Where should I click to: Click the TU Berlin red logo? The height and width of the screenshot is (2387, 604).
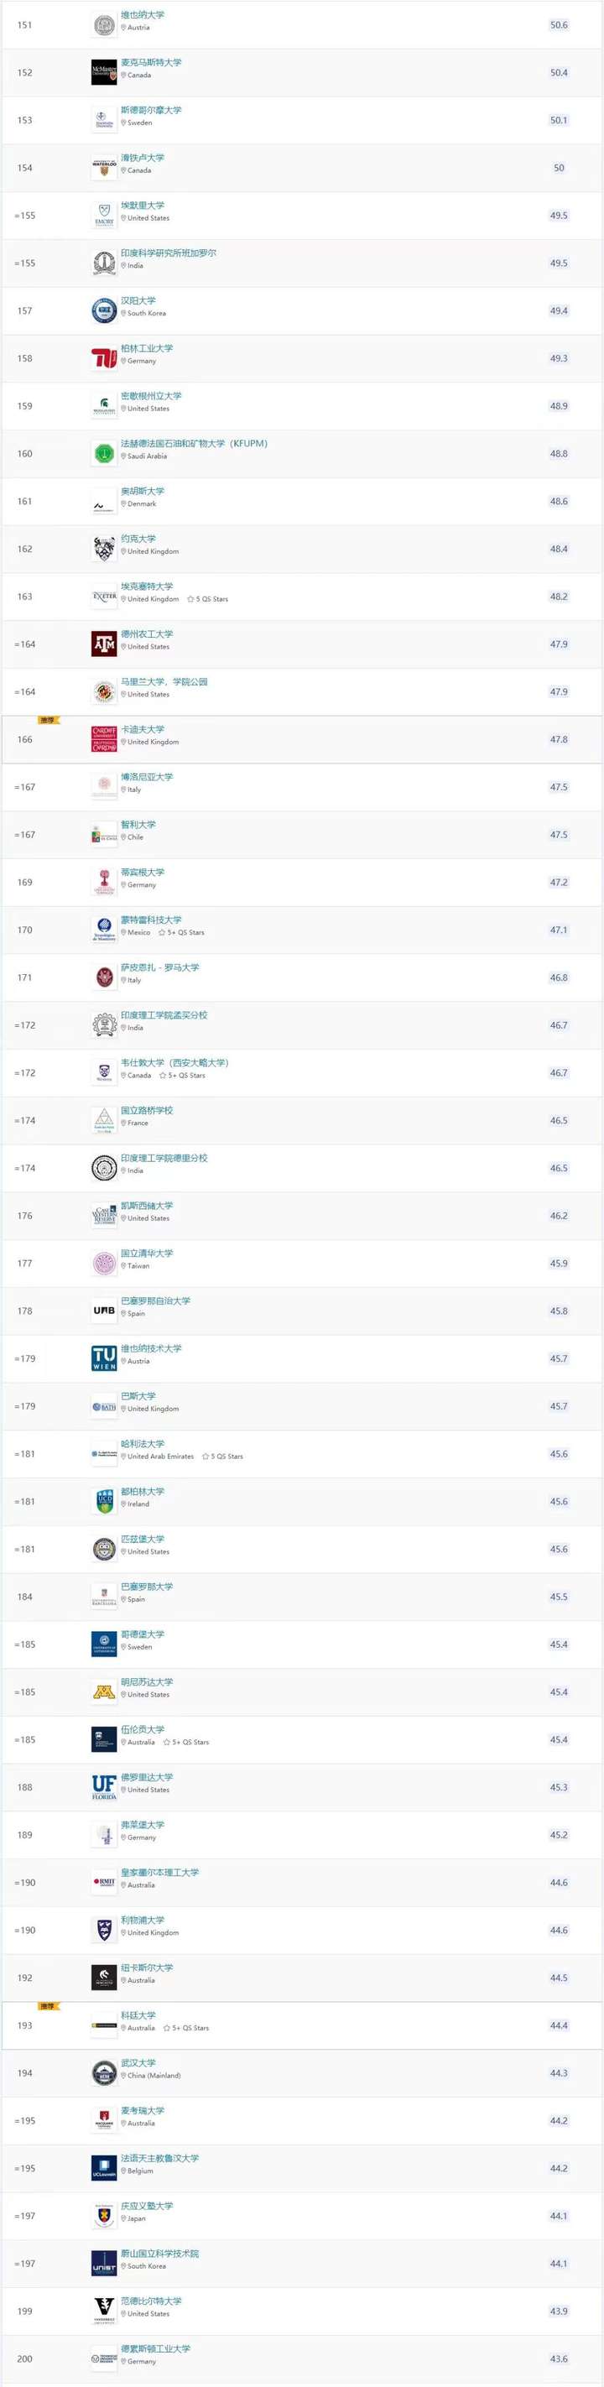104,358
